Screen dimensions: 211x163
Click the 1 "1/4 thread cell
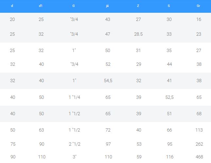[74, 97]
